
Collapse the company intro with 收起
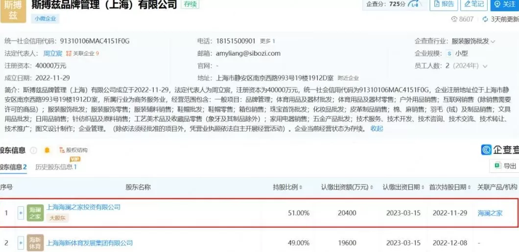(377, 128)
